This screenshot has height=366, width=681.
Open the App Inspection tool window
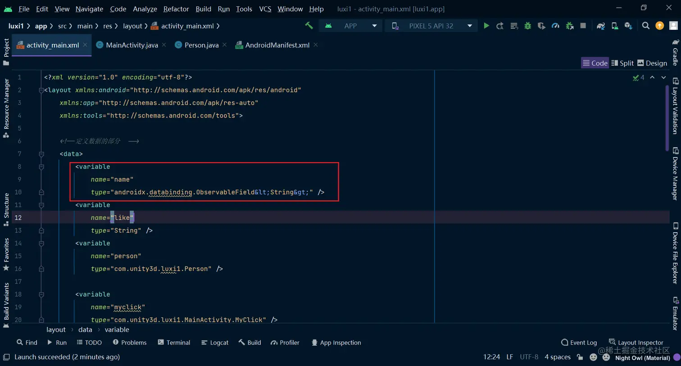tap(336, 343)
